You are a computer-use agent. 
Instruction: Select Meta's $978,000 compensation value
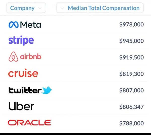(131, 24)
